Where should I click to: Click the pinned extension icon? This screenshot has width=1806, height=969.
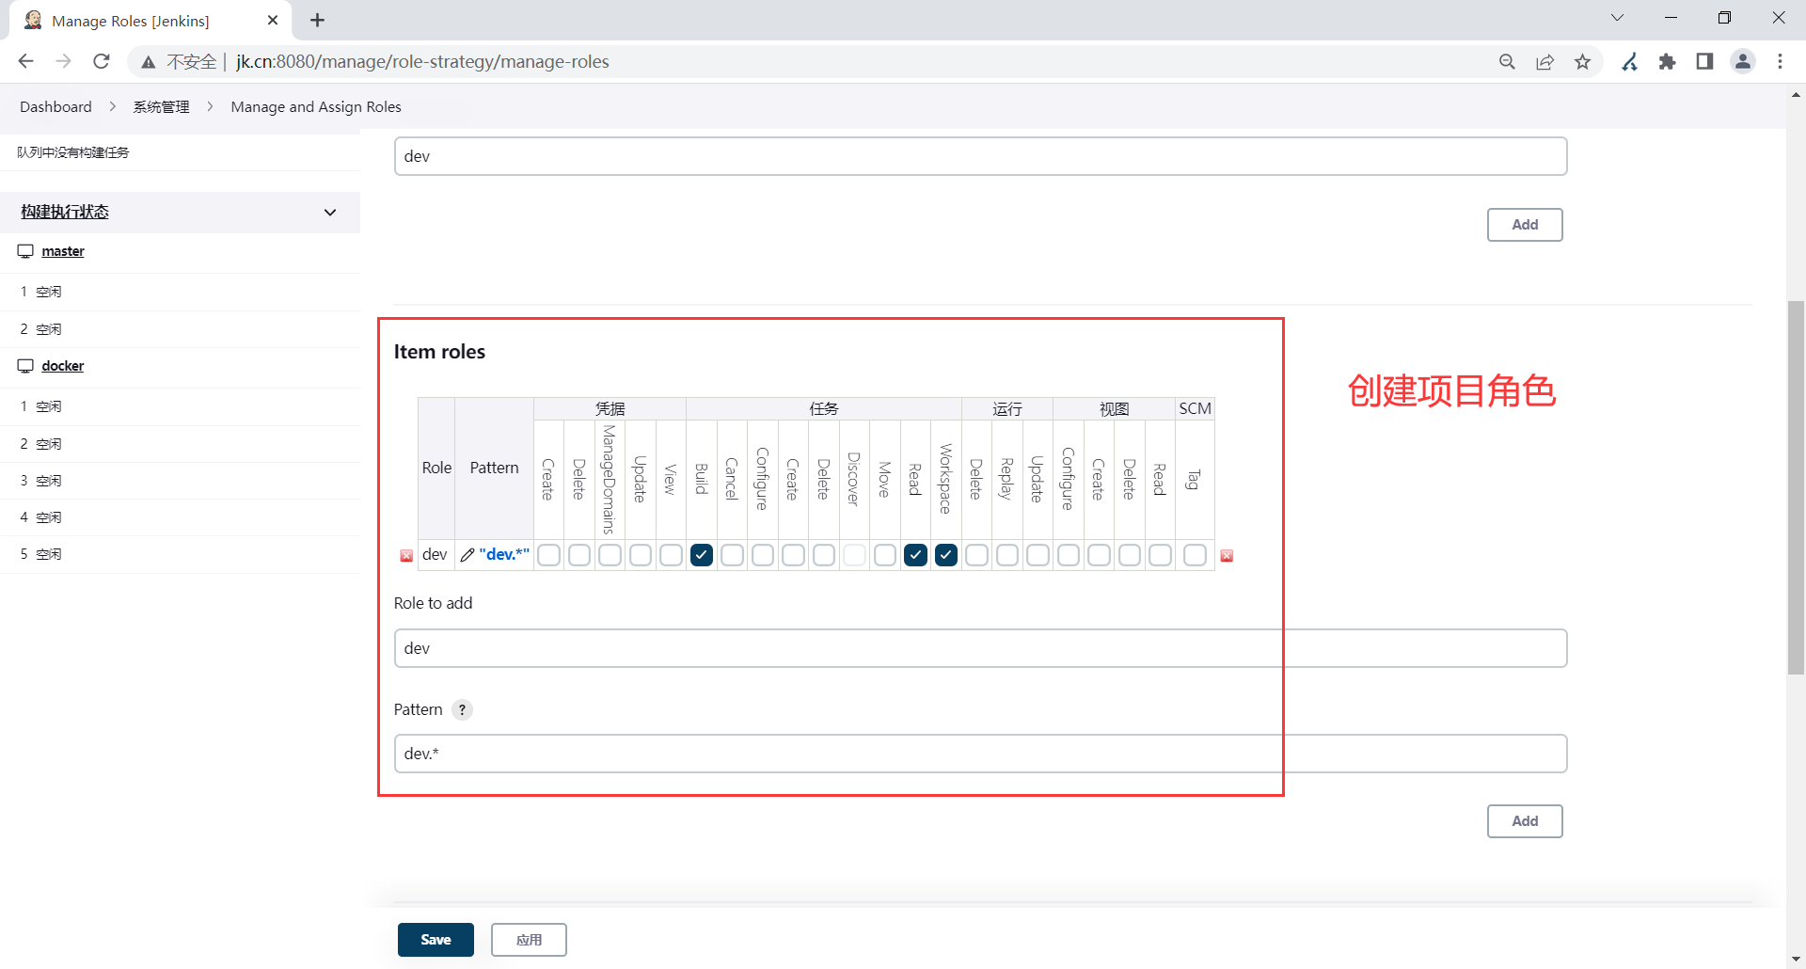click(1629, 61)
